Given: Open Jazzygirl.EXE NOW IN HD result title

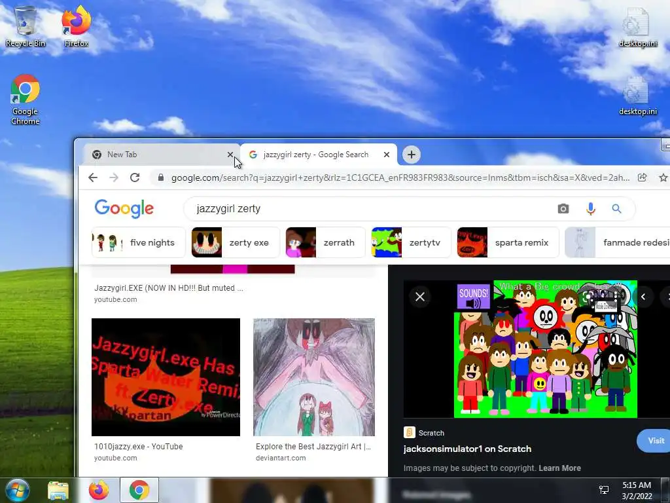Looking at the screenshot, I should click(x=169, y=288).
